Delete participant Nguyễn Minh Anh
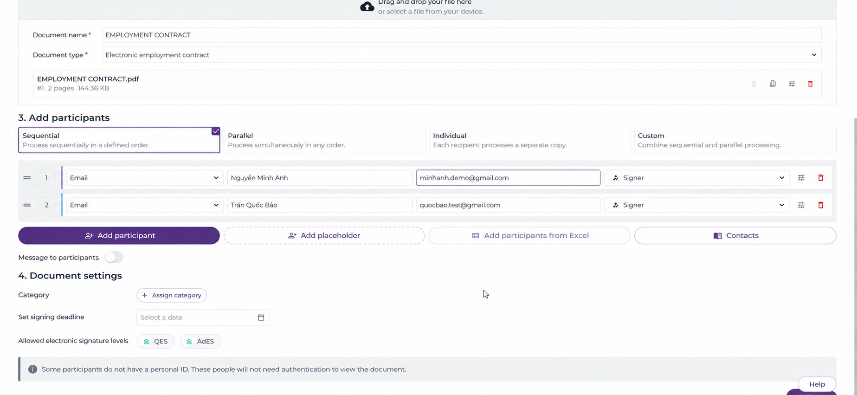The image size is (857, 395). (x=820, y=178)
